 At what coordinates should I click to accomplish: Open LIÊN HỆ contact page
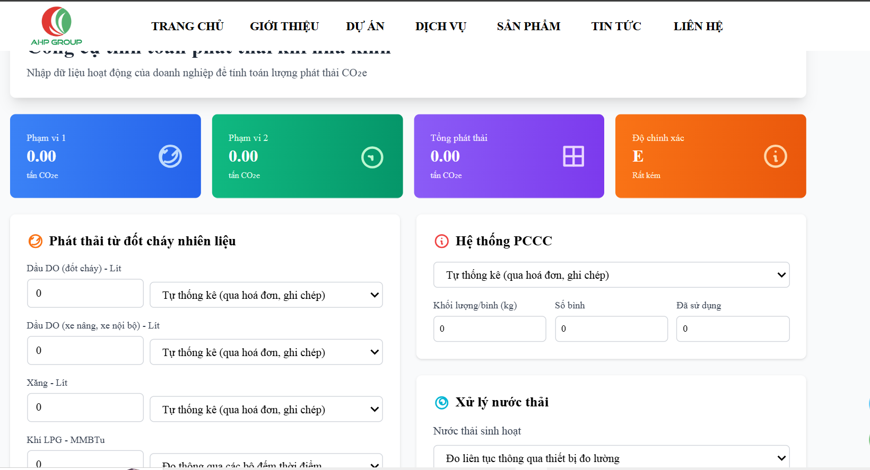pyautogui.click(x=698, y=26)
